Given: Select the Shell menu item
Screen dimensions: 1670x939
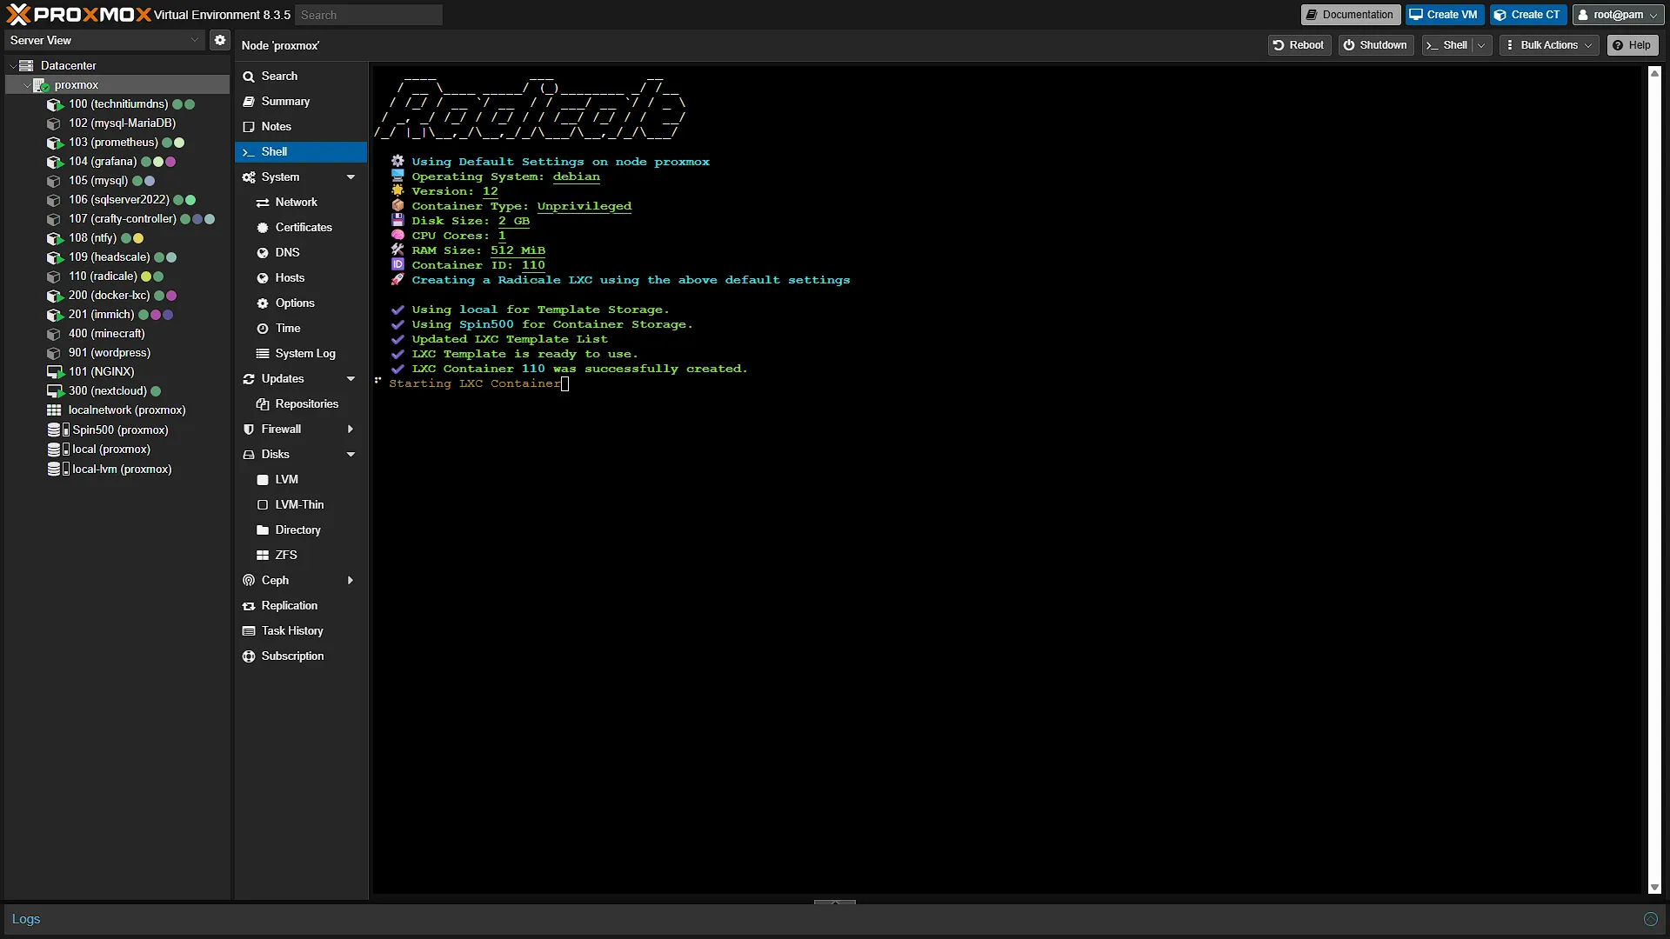Looking at the screenshot, I should click(x=301, y=152).
